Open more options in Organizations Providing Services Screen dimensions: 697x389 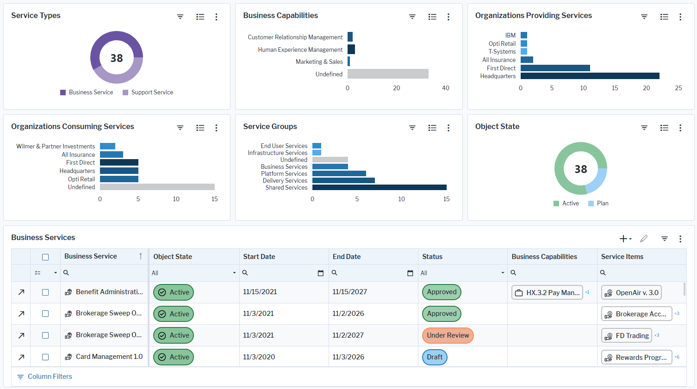coord(680,17)
